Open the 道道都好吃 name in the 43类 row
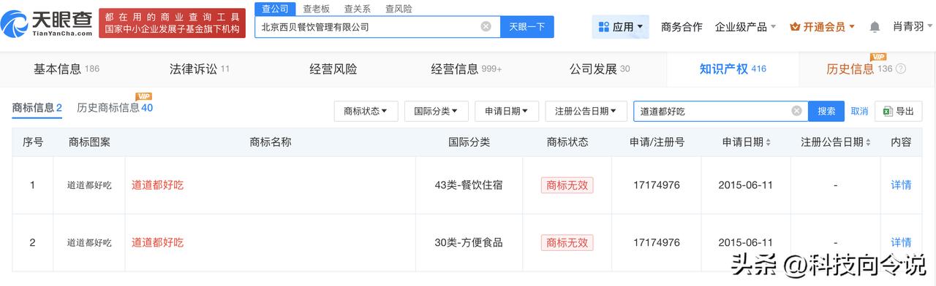This screenshot has width=936, height=286. click(157, 185)
